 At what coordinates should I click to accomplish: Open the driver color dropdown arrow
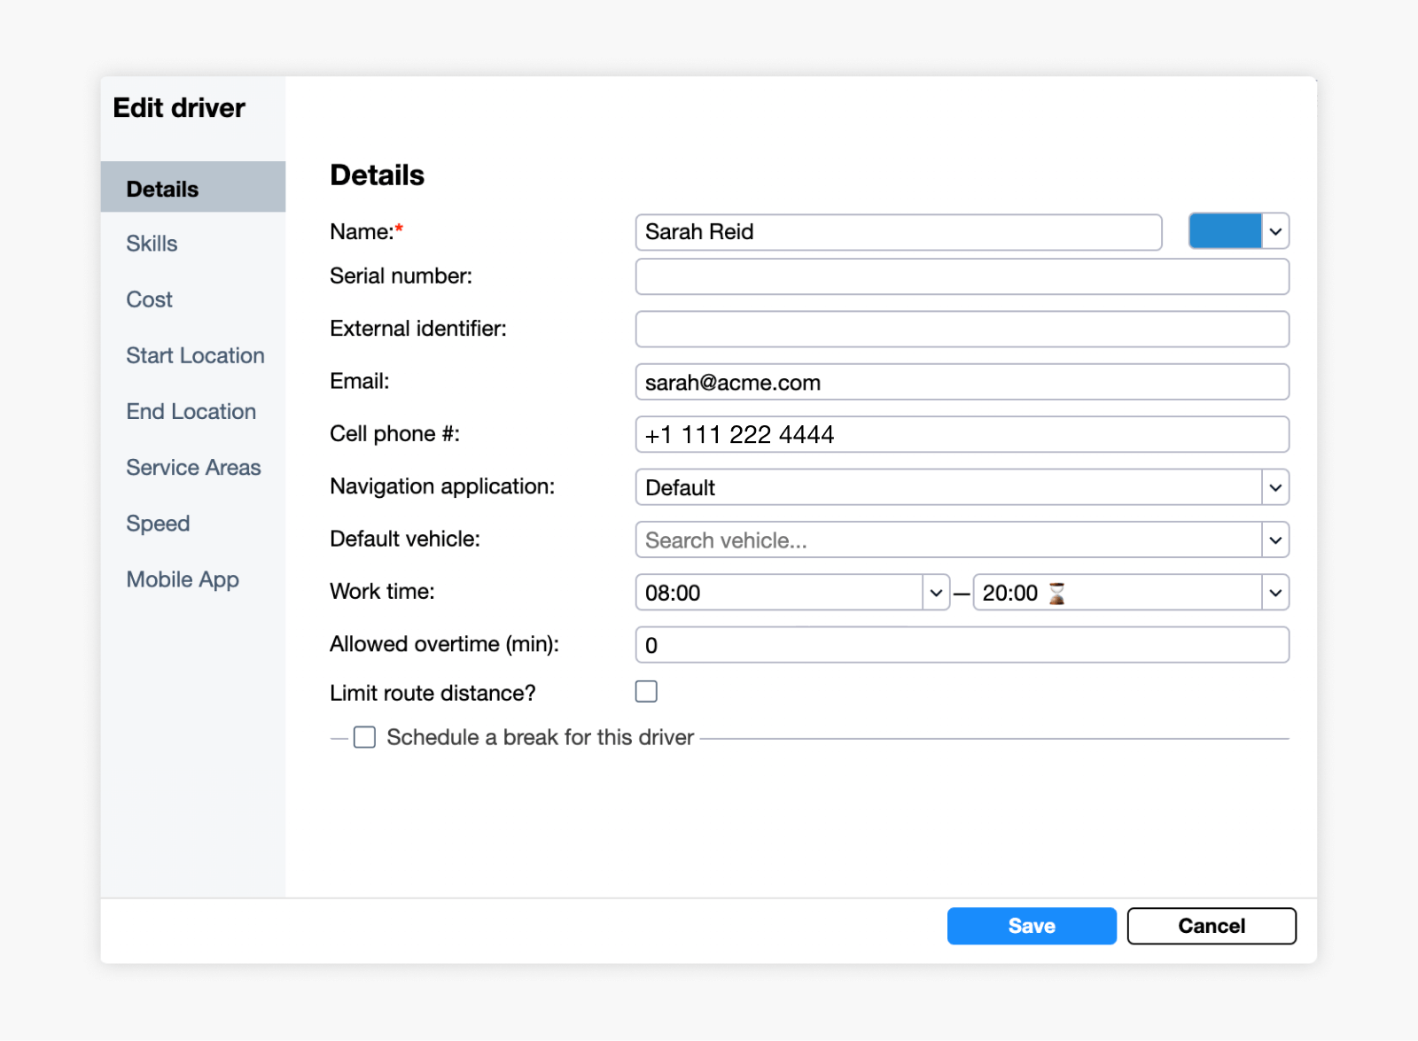1275,232
